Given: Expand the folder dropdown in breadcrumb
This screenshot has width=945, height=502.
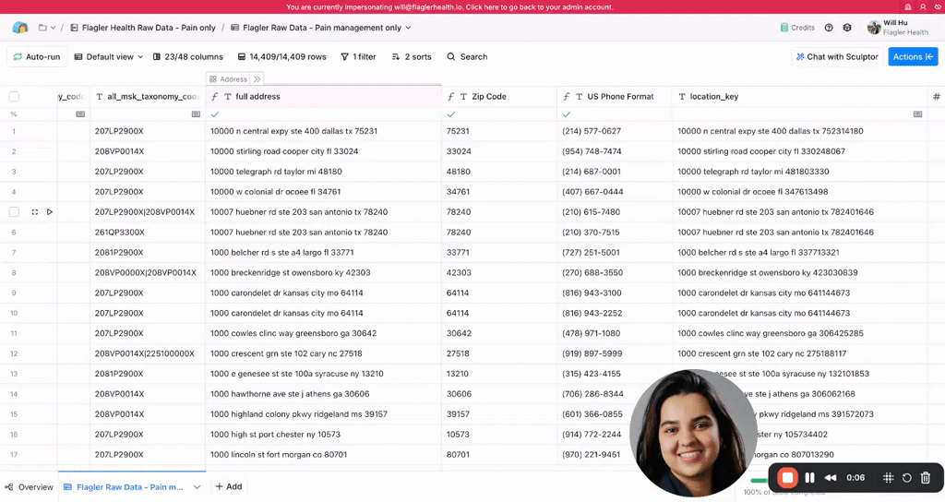Looking at the screenshot, I should (x=47, y=28).
